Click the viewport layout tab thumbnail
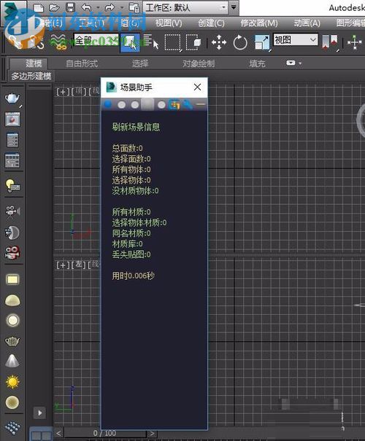365x441 pixels. tap(41, 435)
